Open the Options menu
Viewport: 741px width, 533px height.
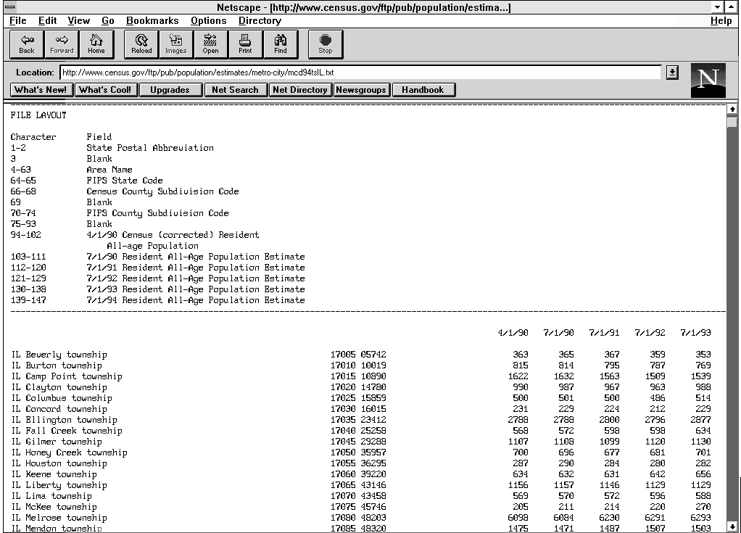tap(208, 21)
